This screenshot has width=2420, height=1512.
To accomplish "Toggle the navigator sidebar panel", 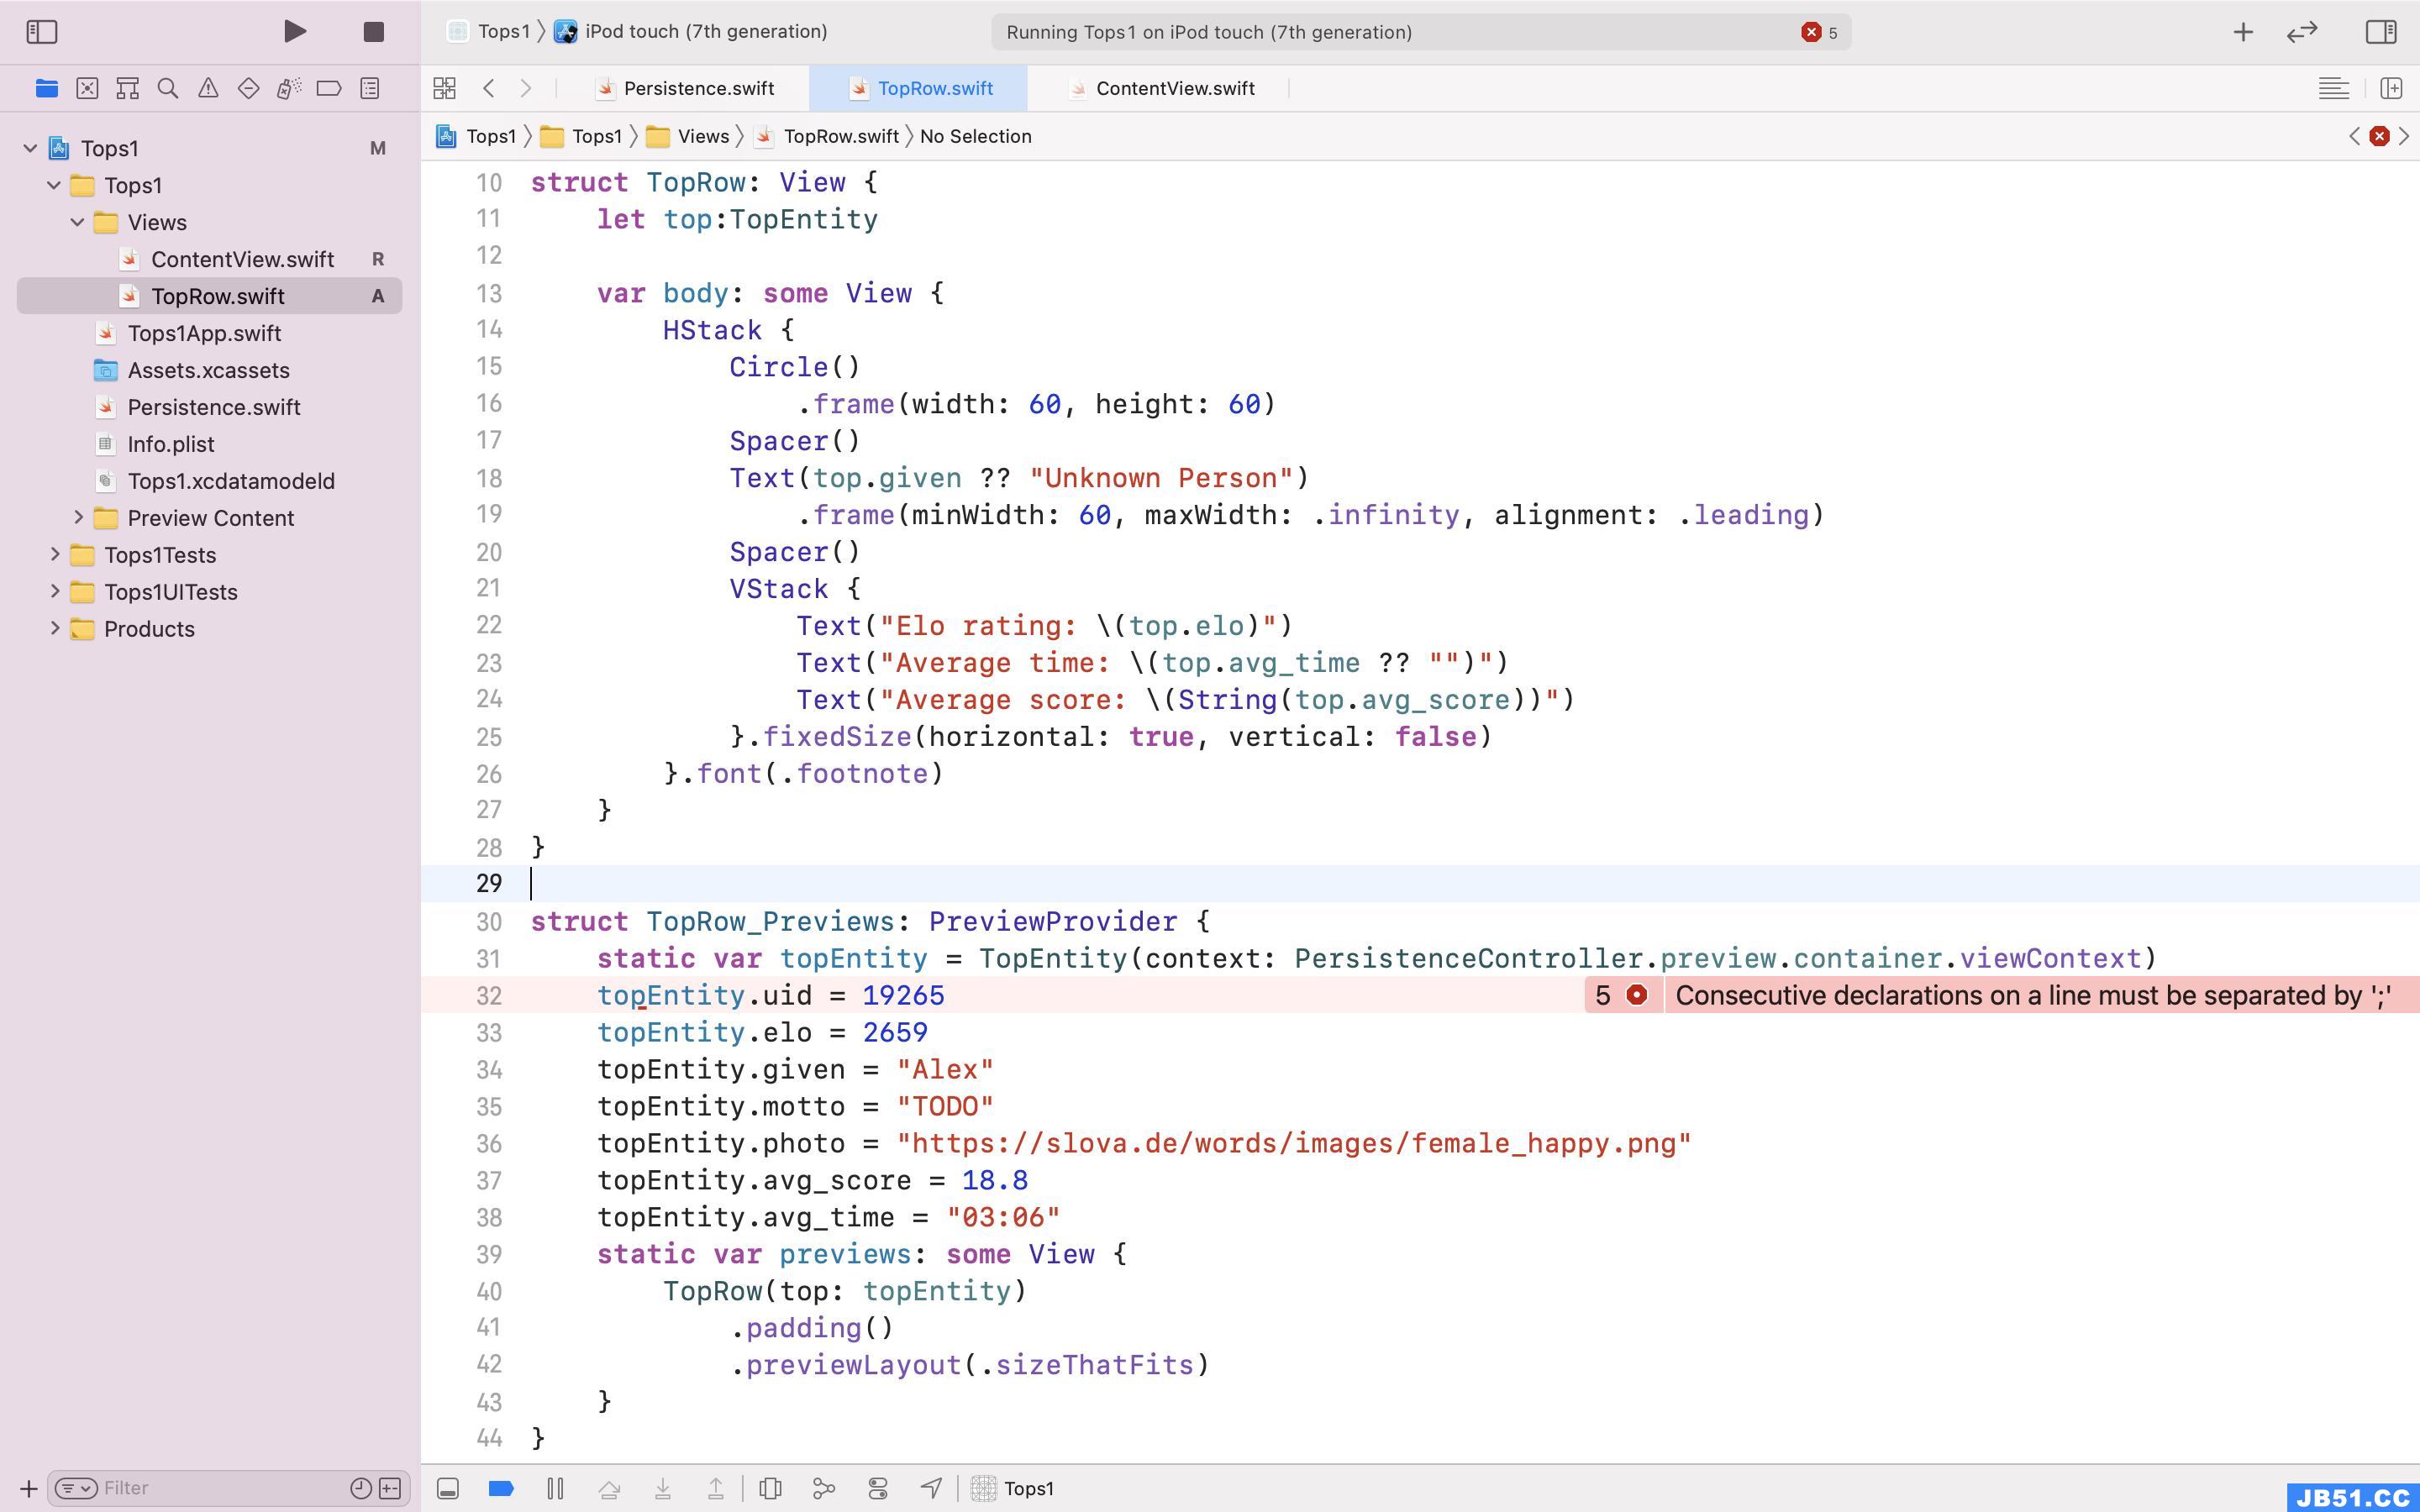I will click(x=42, y=32).
